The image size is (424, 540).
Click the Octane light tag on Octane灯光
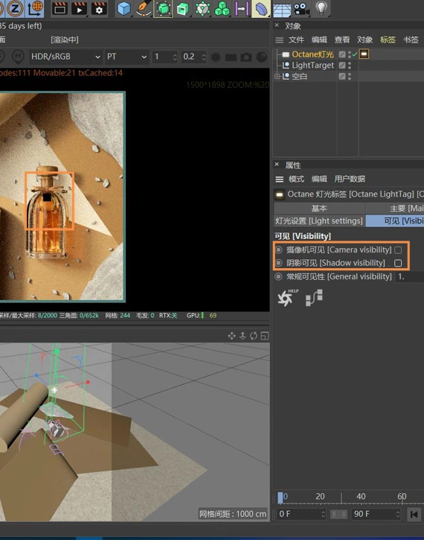[364, 54]
